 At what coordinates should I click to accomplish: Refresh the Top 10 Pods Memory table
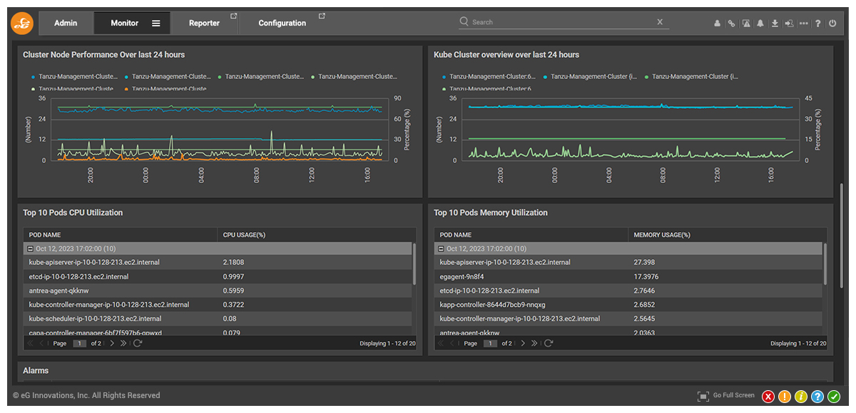pyautogui.click(x=549, y=343)
